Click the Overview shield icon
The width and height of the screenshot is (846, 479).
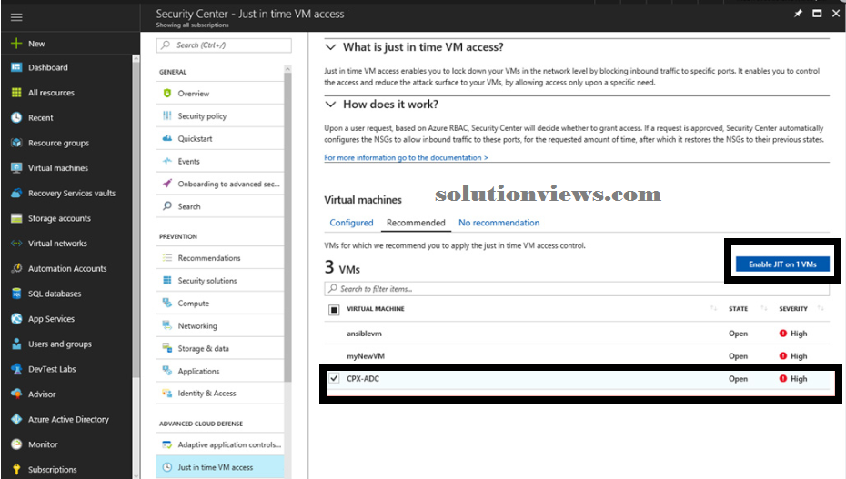[x=167, y=94]
